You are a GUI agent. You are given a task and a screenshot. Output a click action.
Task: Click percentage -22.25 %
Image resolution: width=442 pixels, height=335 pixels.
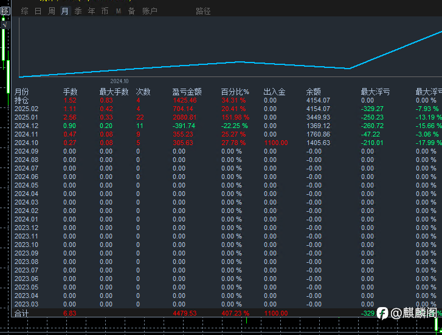click(x=235, y=126)
